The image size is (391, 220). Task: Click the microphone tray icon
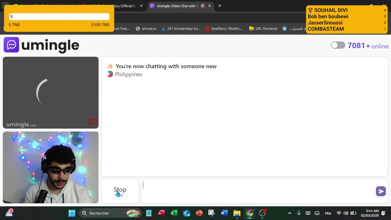299,213
